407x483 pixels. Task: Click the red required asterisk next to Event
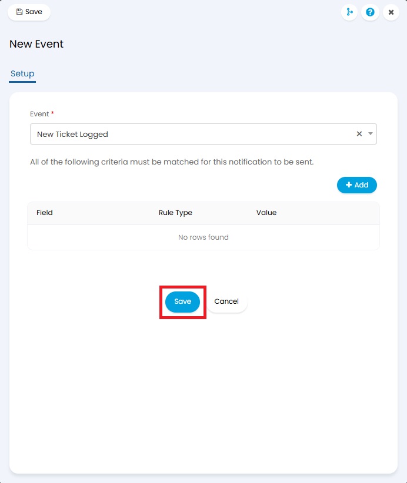click(52, 113)
